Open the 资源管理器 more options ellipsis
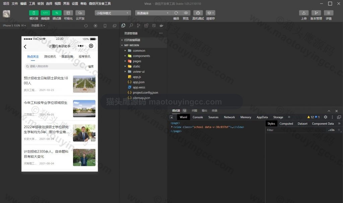This screenshot has width=343, height=203. (161, 33)
